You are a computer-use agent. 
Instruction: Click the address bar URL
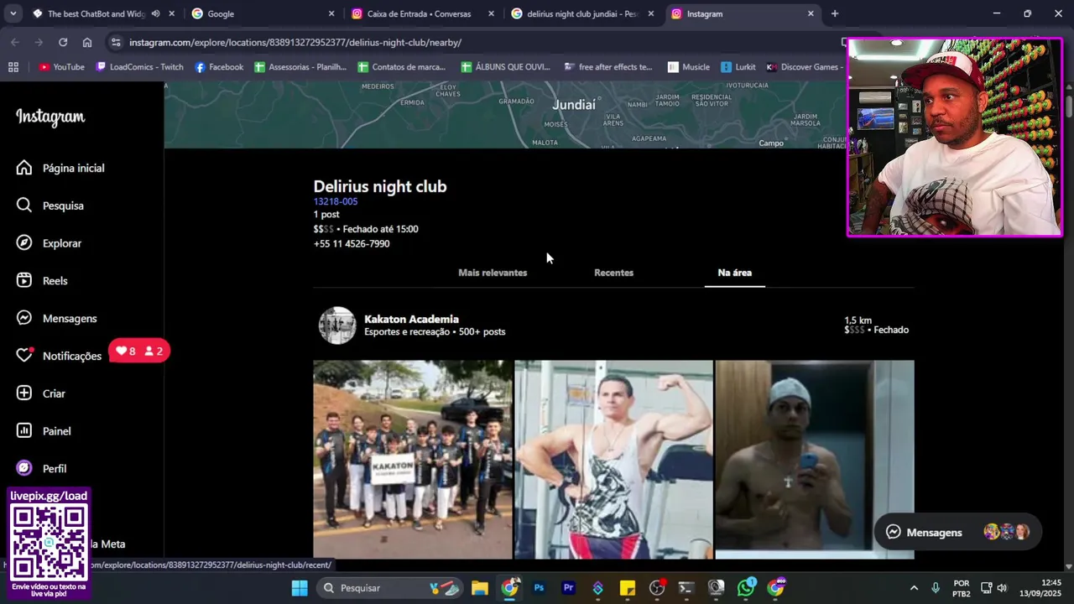coord(295,42)
